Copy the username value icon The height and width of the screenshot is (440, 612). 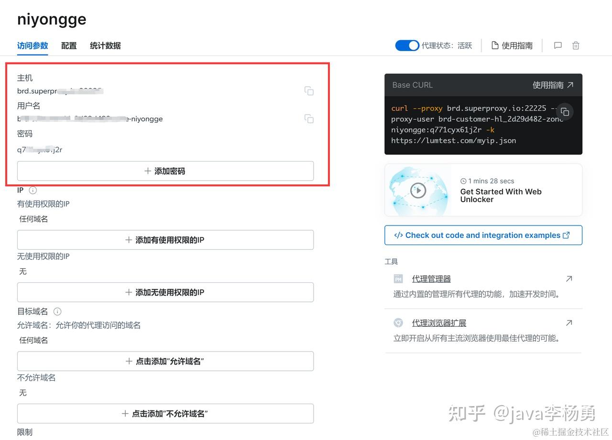click(309, 118)
